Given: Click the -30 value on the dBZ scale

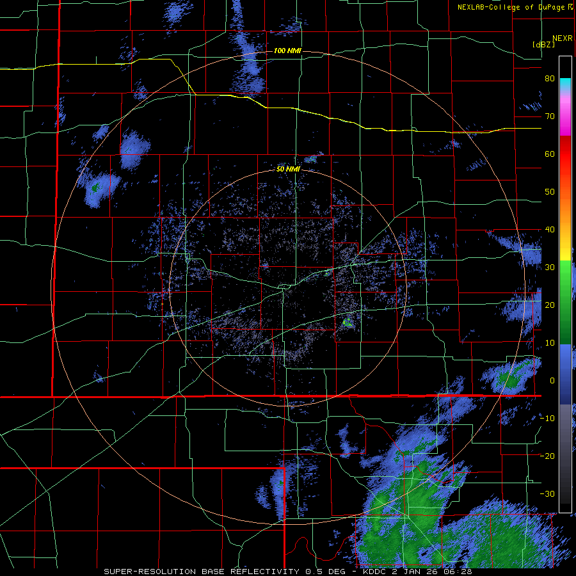Looking at the screenshot, I should click(547, 493).
